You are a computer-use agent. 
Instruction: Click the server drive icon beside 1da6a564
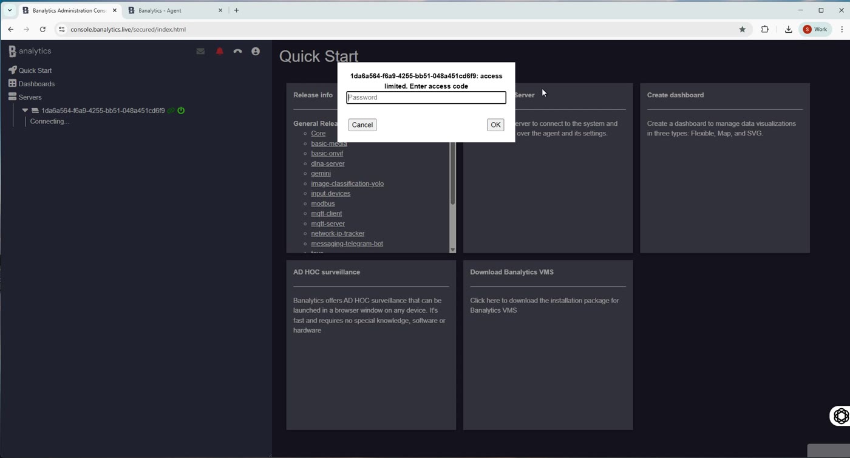point(35,111)
